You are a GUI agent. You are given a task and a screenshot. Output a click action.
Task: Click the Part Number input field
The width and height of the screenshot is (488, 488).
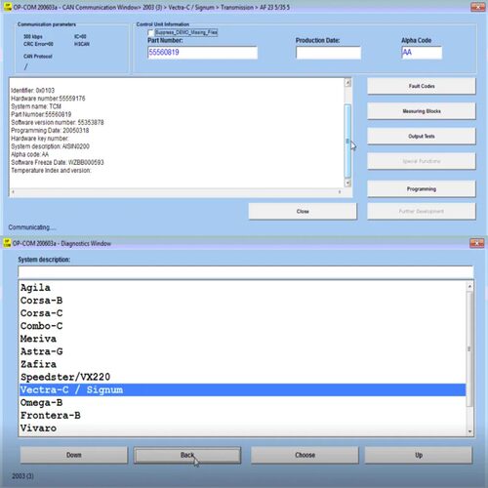[202, 53]
